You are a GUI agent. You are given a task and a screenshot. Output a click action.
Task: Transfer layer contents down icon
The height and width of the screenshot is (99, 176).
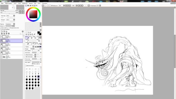[2, 34]
